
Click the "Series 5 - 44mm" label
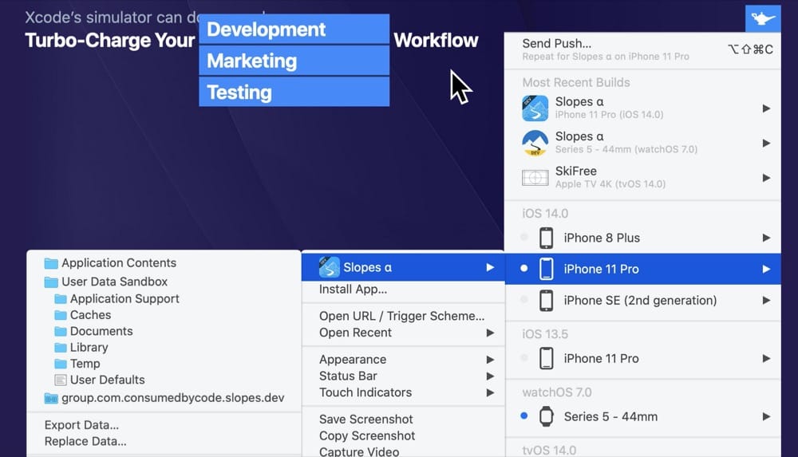tap(610, 416)
